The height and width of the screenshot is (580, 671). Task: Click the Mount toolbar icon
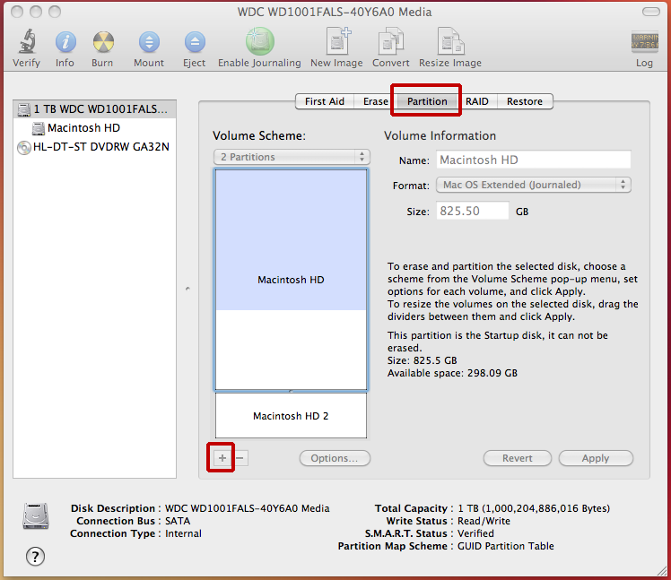point(149,42)
